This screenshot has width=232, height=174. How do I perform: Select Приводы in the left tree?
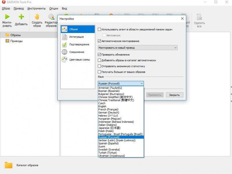click(x=17, y=41)
